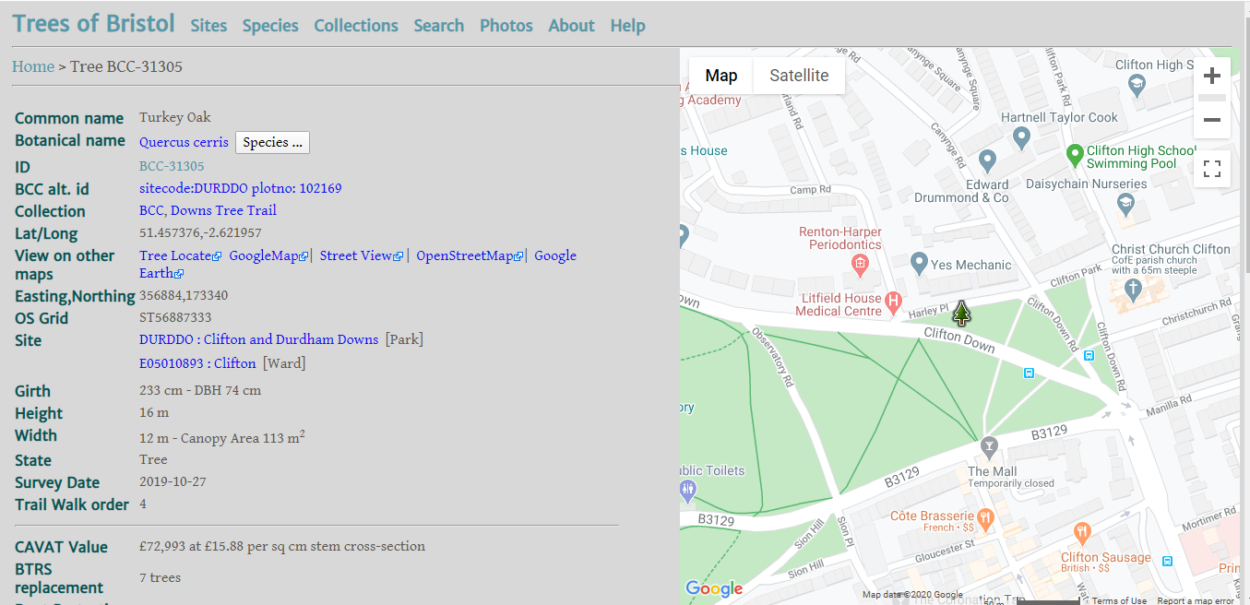Viewport: 1250px width, 605px height.
Task: Open the Google Earth link
Action: (358, 264)
